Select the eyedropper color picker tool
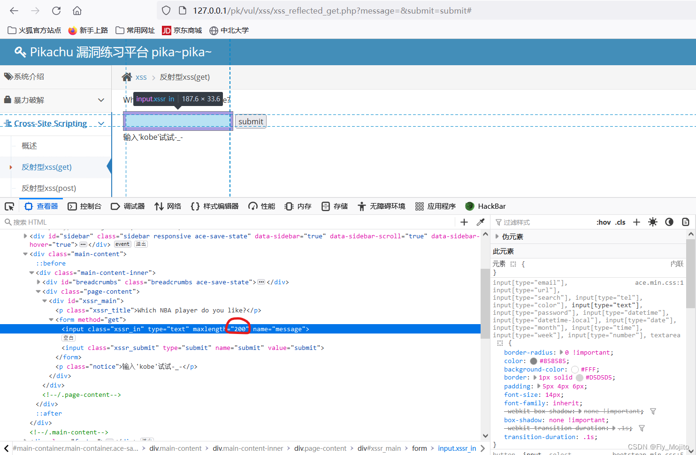Screen dimensions: 696x455 (481, 222)
